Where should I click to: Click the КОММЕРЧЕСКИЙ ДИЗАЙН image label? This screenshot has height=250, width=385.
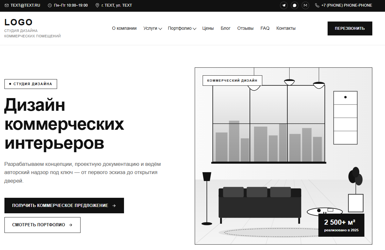pyautogui.click(x=232, y=80)
